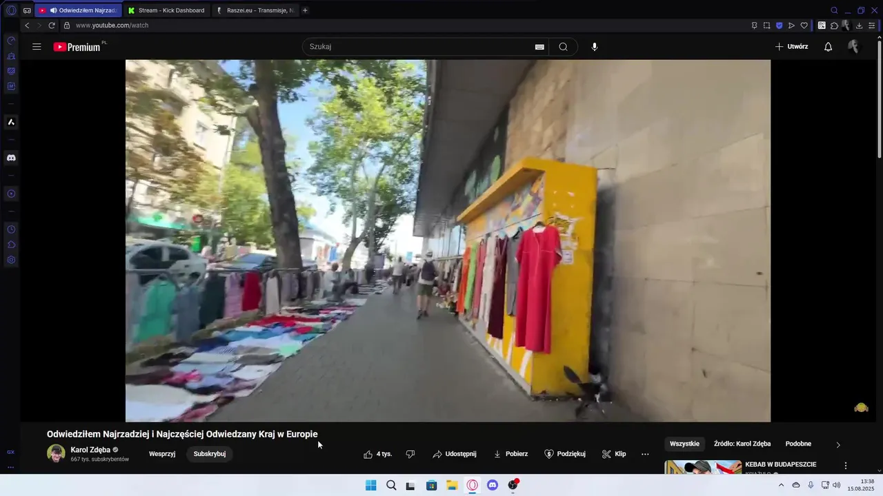This screenshot has height=496, width=883.
Task: Search tabs with top-right magnifier
Action: coord(834,10)
